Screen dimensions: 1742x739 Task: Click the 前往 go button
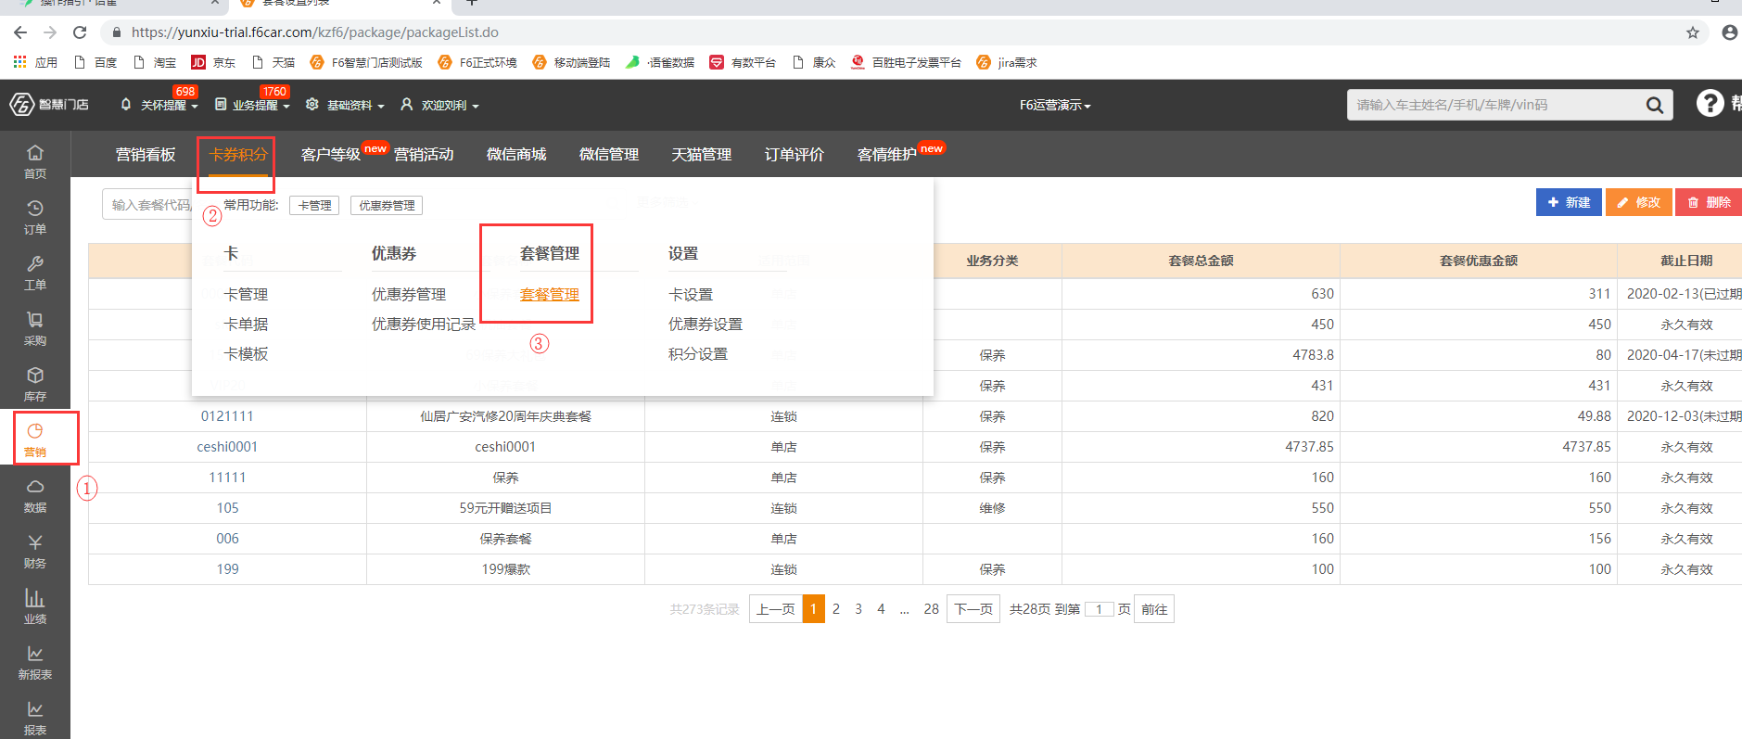pos(1154,609)
